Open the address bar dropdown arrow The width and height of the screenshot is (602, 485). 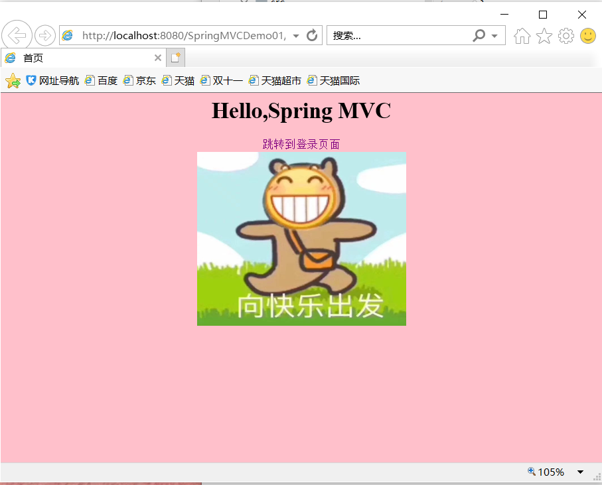pyautogui.click(x=295, y=35)
